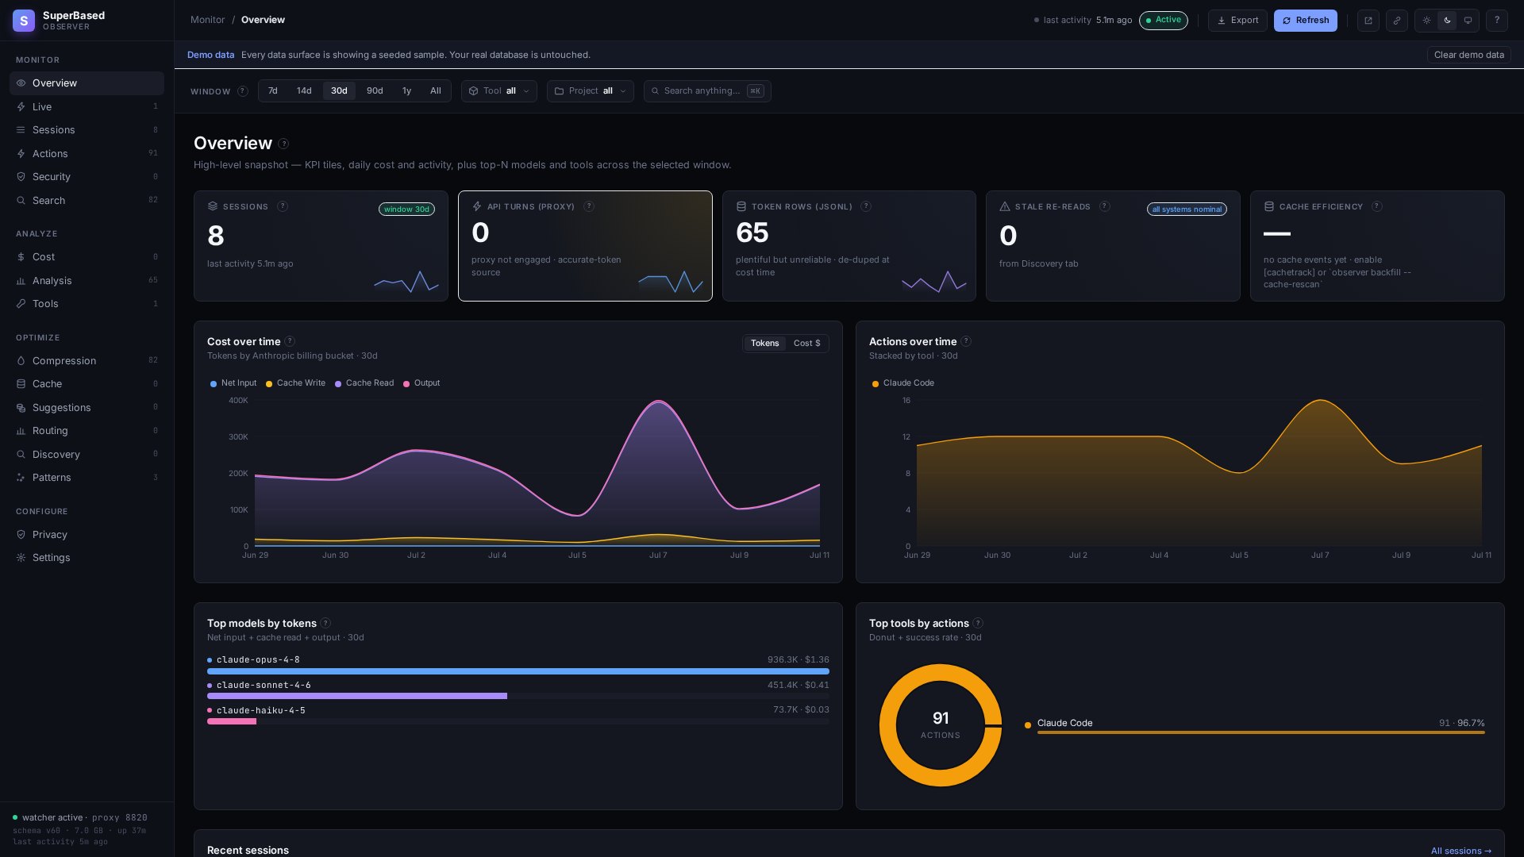Open in new window icon
The height and width of the screenshot is (857, 1524).
point(1368,21)
